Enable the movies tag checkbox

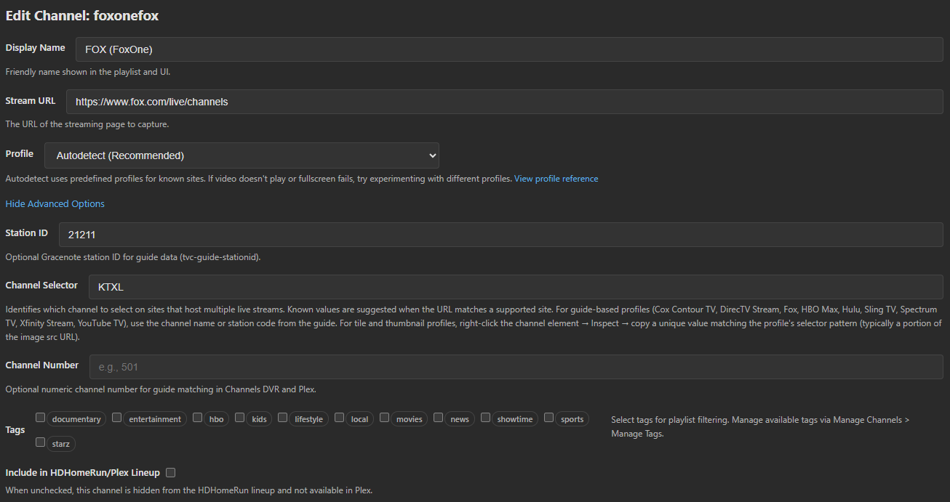pos(385,418)
